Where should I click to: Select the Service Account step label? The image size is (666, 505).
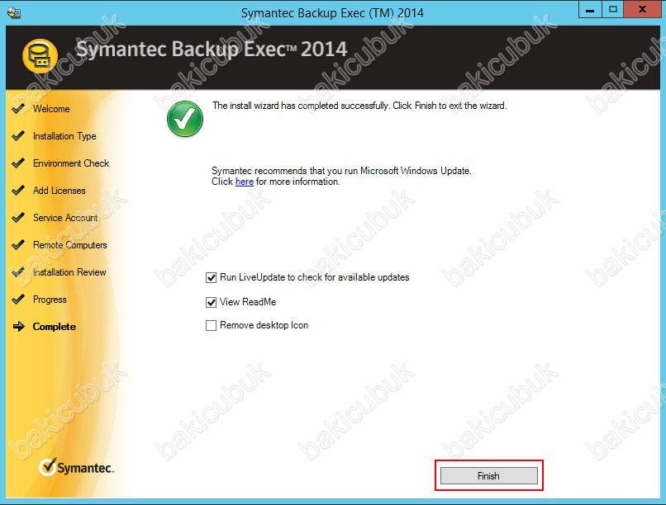click(65, 218)
